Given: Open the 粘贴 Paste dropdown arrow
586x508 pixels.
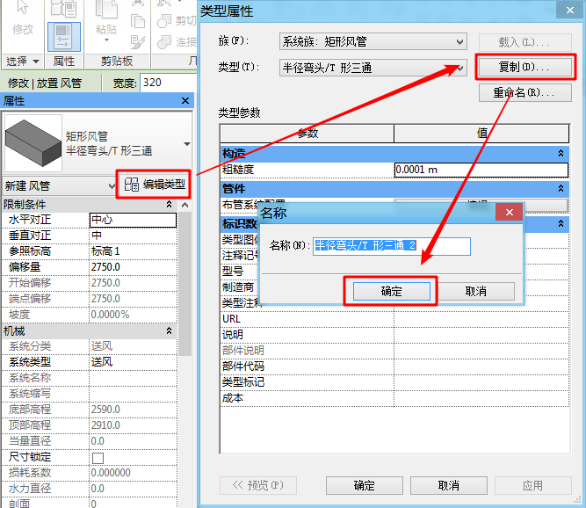Looking at the screenshot, I should [106, 40].
